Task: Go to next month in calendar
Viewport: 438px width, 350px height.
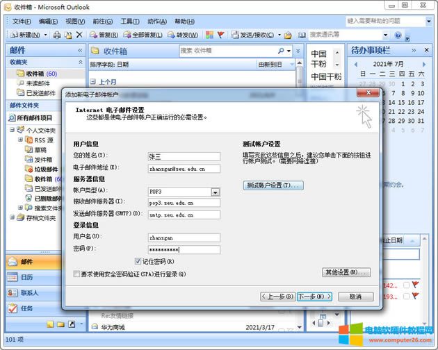Action: tap(424, 64)
